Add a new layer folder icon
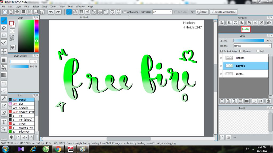The height and width of the screenshot is (153, 273). pos(247,101)
